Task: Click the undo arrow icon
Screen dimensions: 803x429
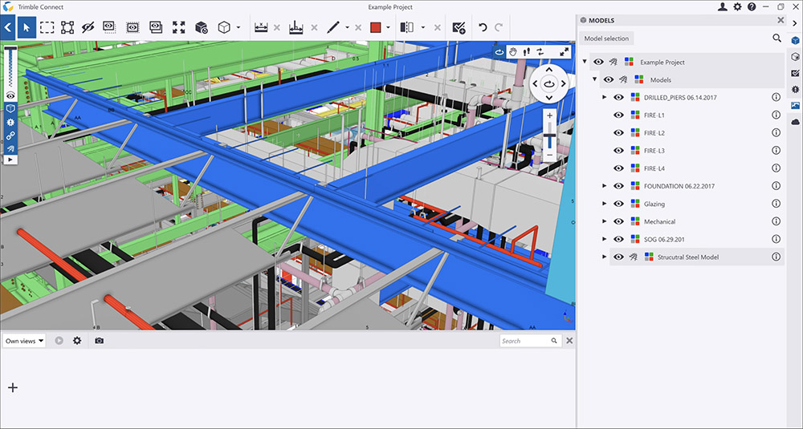Action: coord(482,27)
